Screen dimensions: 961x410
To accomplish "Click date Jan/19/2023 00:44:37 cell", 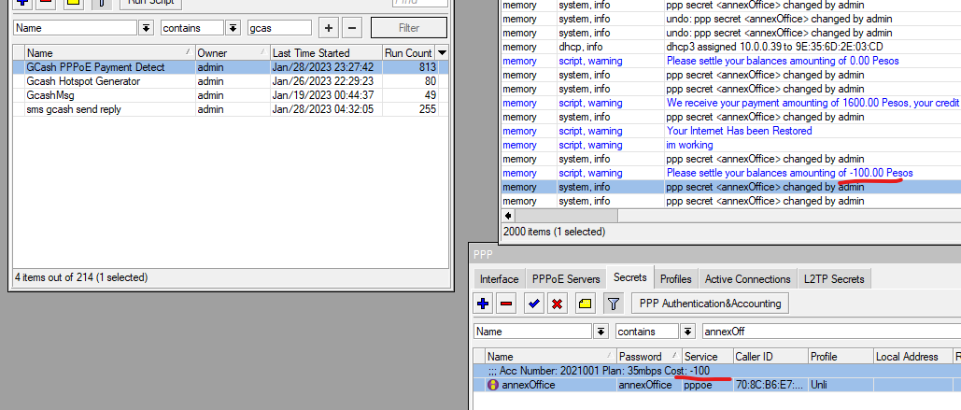I will pyautogui.click(x=326, y=95).
